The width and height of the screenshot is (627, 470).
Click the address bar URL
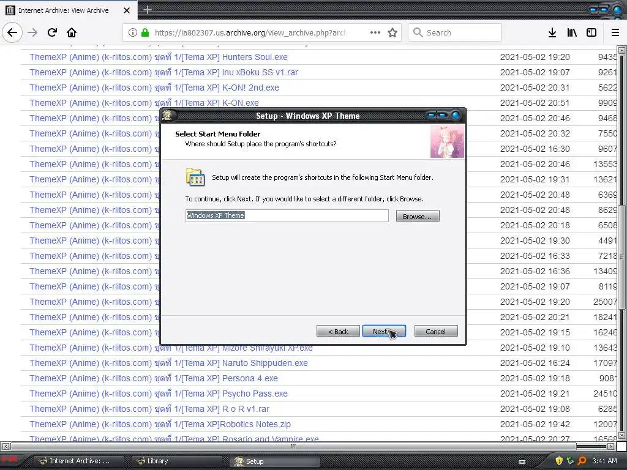pyautogui.click(x=250, y=32)
